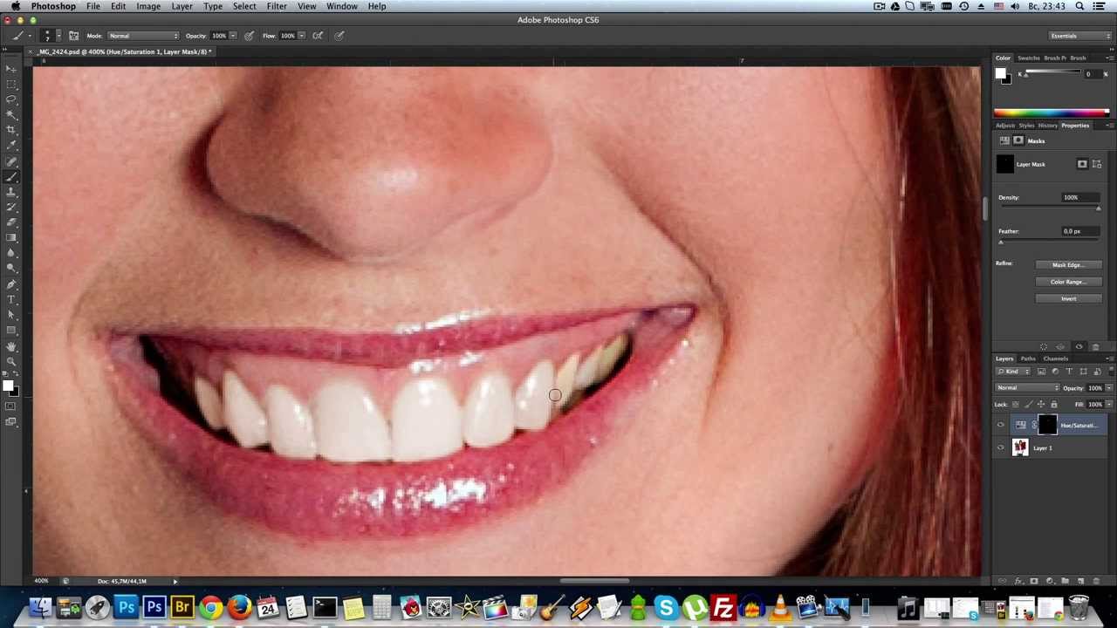
Task: Toggle airbrush build-up in options bar
Action: tap(318, 36)
